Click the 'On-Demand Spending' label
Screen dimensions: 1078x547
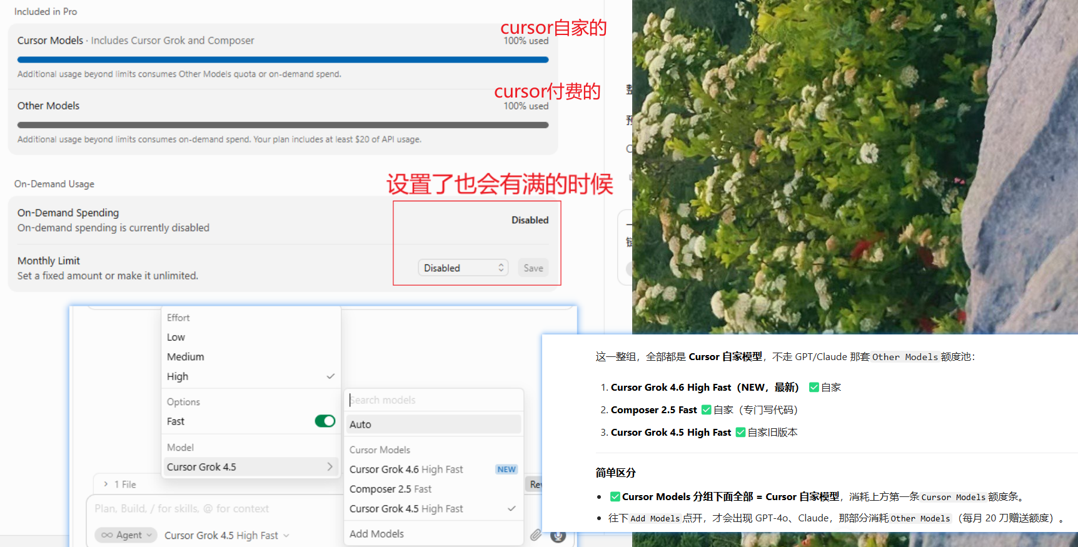pyautogui.click(x=68, y=213)
